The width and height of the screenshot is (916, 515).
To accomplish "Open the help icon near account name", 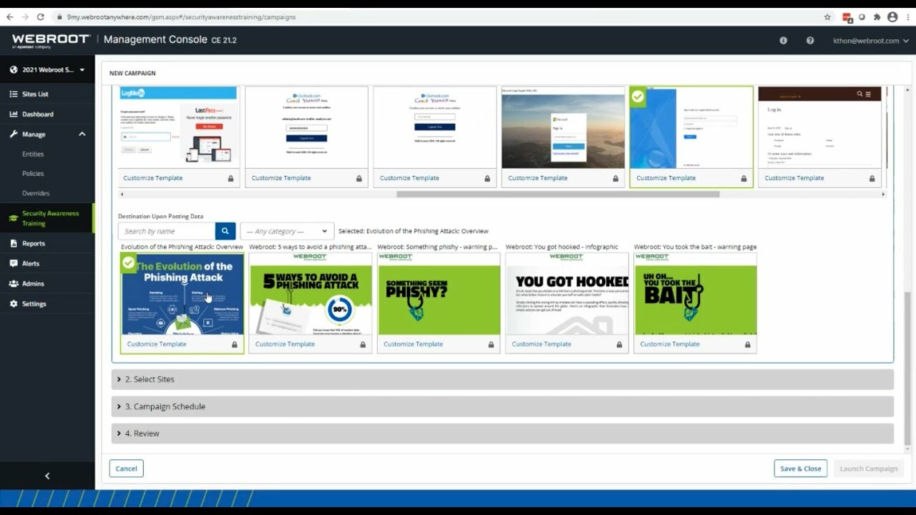I will tap(810, 41).
